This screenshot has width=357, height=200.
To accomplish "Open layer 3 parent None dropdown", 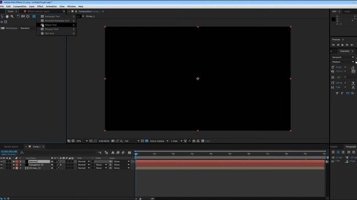I will point(122,168).
